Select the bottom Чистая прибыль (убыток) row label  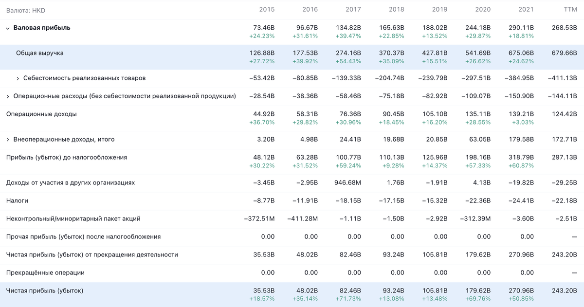45,290
